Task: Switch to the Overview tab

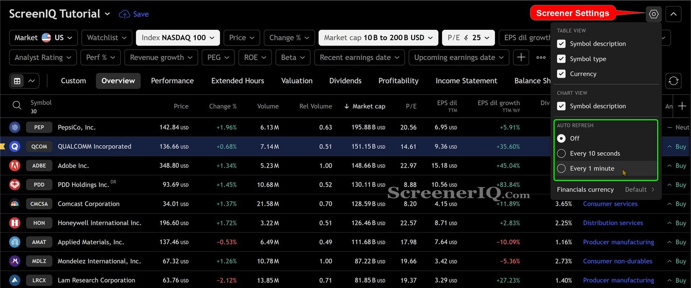Action: [118, 81]
